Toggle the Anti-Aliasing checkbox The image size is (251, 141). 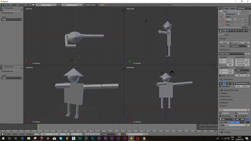(222, 80)
